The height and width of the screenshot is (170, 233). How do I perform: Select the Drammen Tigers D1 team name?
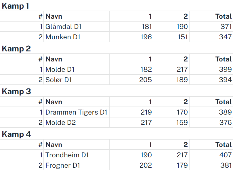[x=76, y=112]
